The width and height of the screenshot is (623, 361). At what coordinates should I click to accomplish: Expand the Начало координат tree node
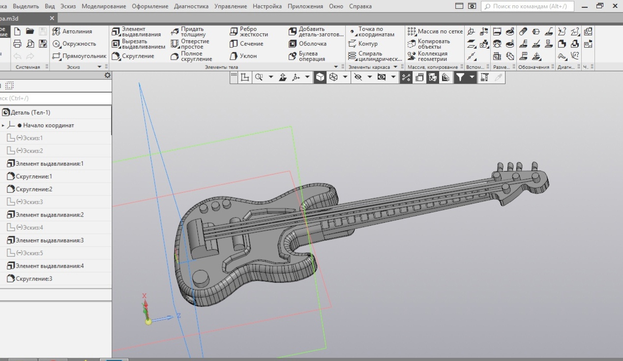pyautogui.click(x=4, y=125)
